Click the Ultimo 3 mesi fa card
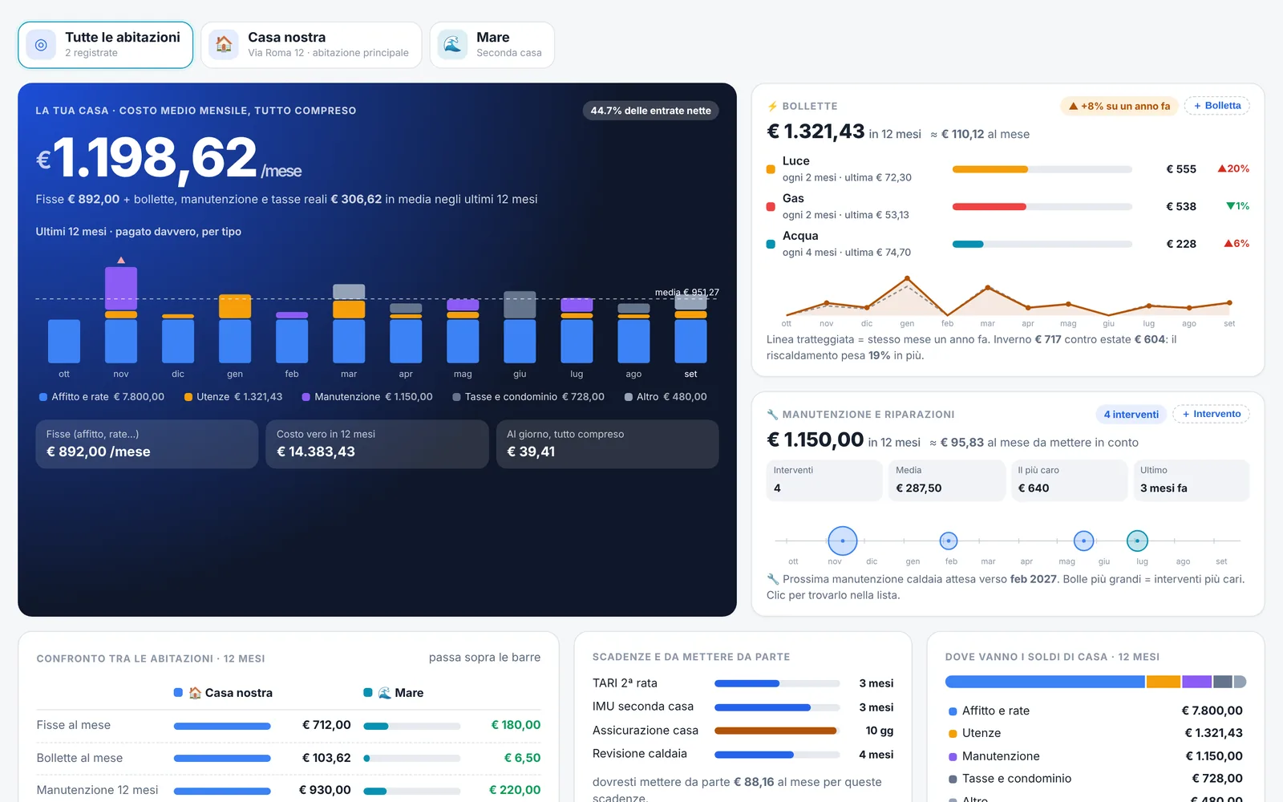 tap(1191, 480)
